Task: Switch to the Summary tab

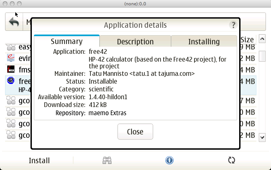Action: click(x=67, y=41)
